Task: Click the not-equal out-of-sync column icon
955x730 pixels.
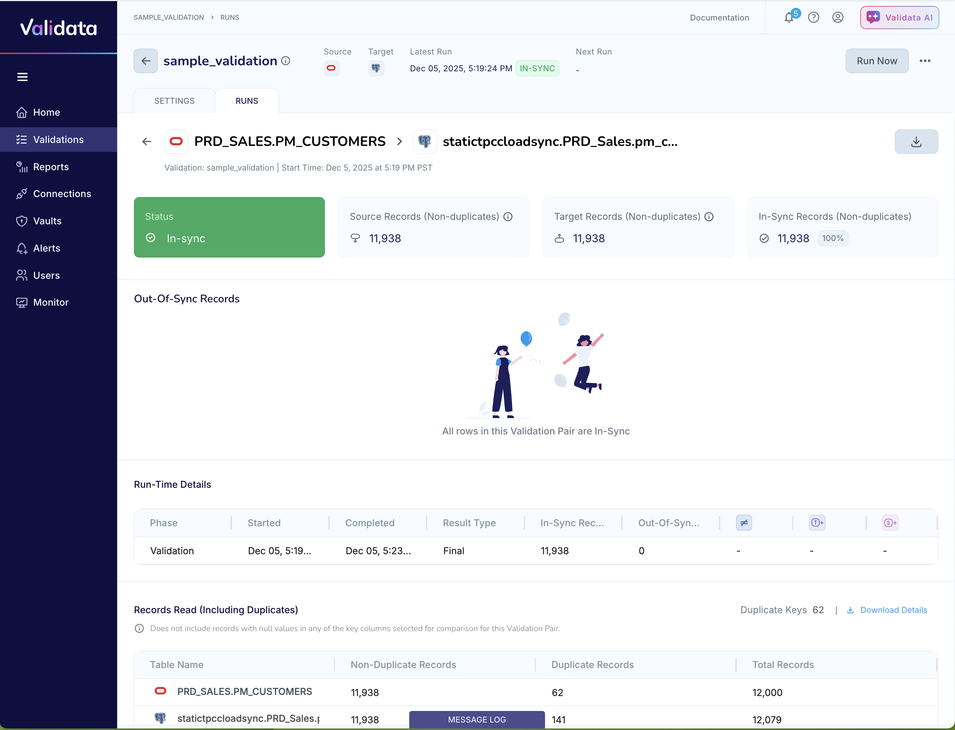Action: 744,523
